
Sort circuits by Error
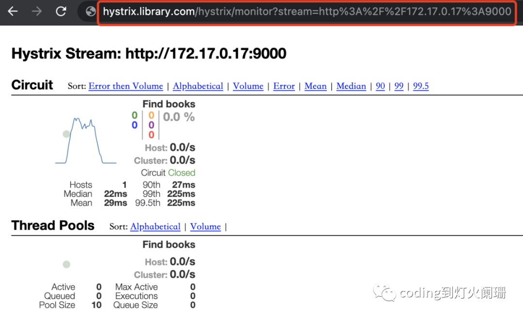click(284, 86)
